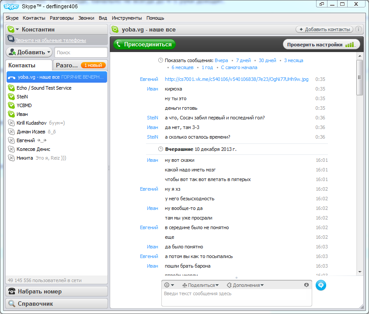Click Добавить контакты button in the header

(x=324, y=29)
